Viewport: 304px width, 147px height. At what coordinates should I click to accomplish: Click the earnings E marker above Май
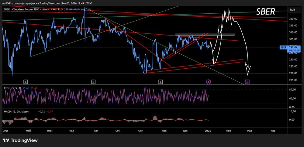[25, 82]
